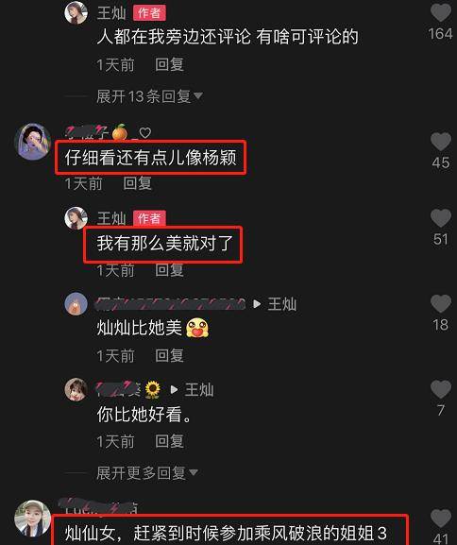View the profile picture of 灿仙女 commenter
457x545 pixels.
[33, 519]
